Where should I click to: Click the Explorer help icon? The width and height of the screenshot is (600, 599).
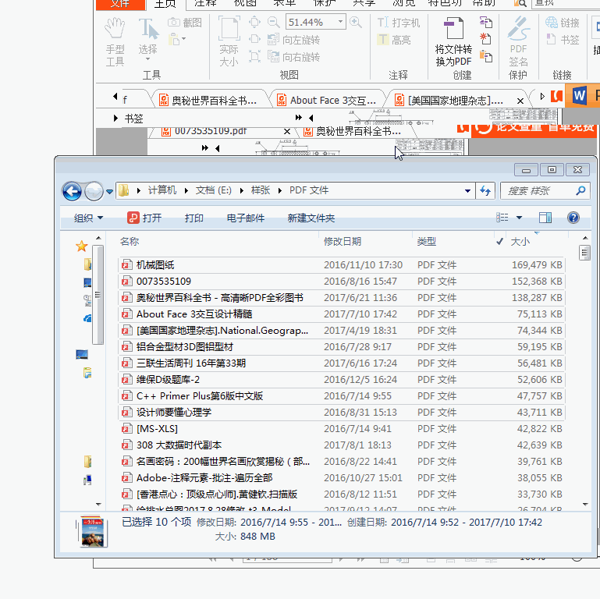[573, 218]
